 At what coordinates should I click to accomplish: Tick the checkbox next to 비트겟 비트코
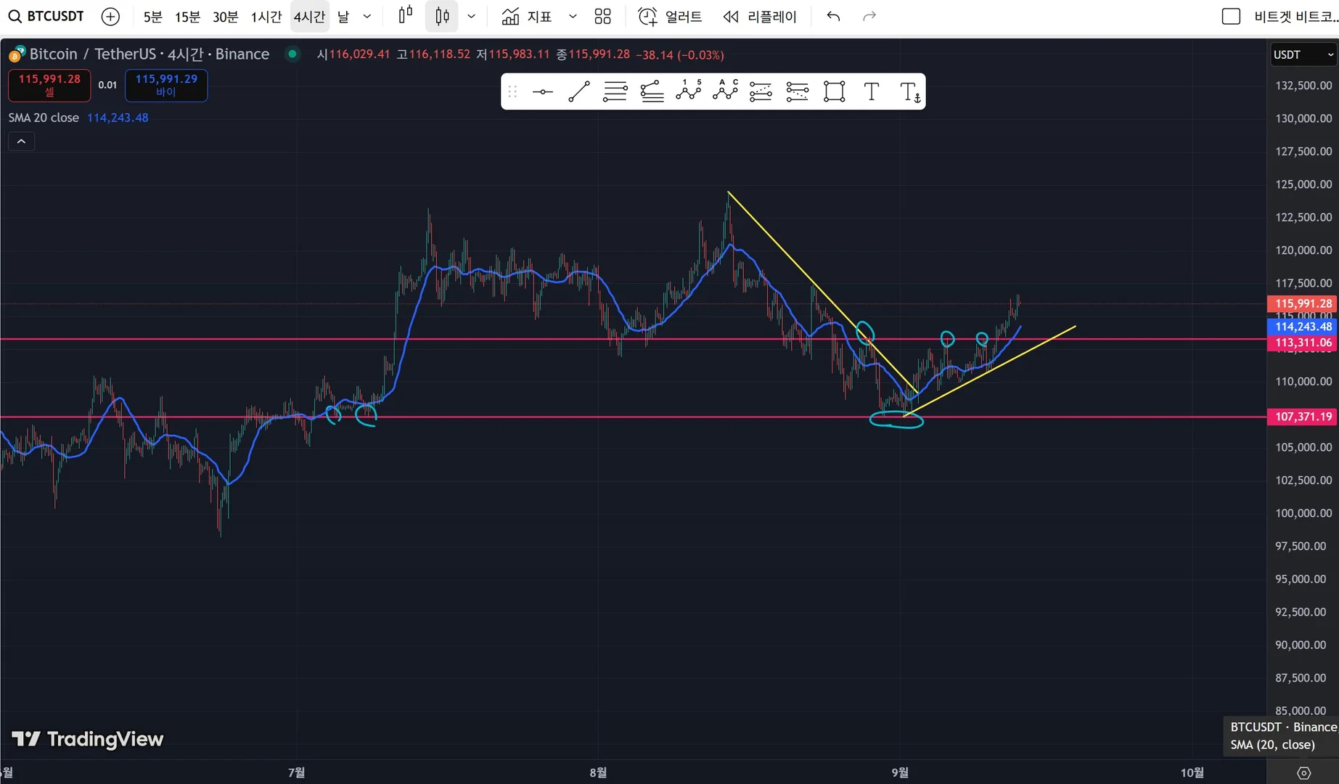(x=1231, y=16)
